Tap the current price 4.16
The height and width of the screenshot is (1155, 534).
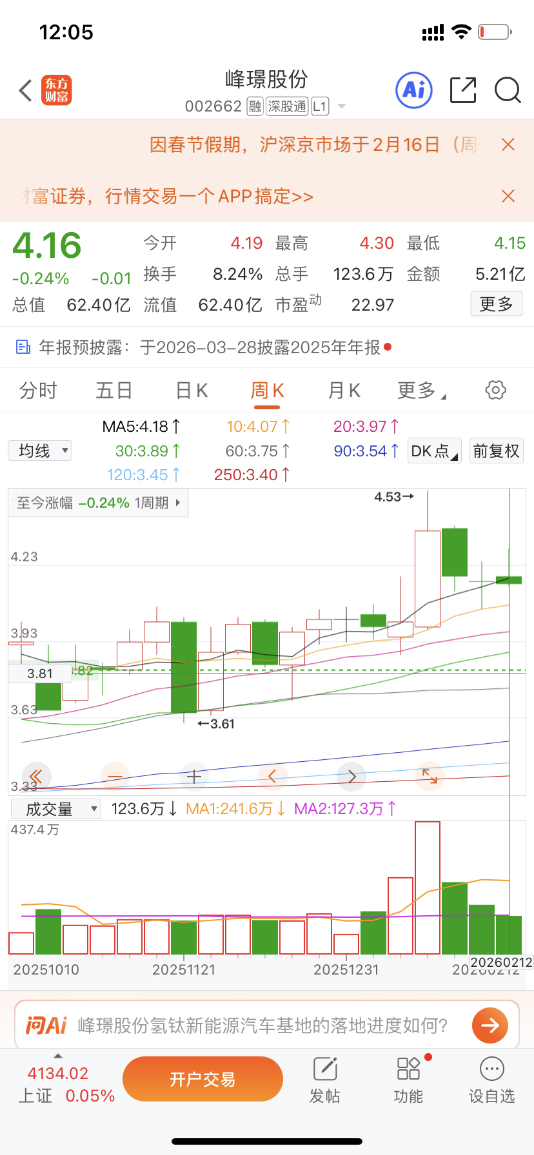point(47,246)
